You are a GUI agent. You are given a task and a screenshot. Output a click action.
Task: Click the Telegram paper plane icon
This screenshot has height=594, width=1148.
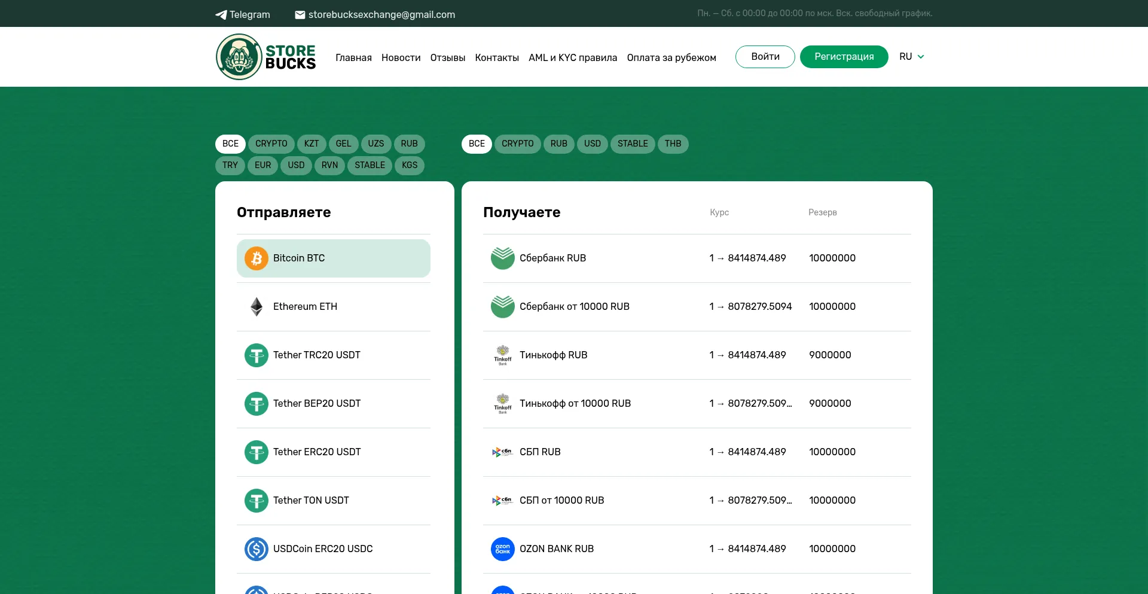221,15
